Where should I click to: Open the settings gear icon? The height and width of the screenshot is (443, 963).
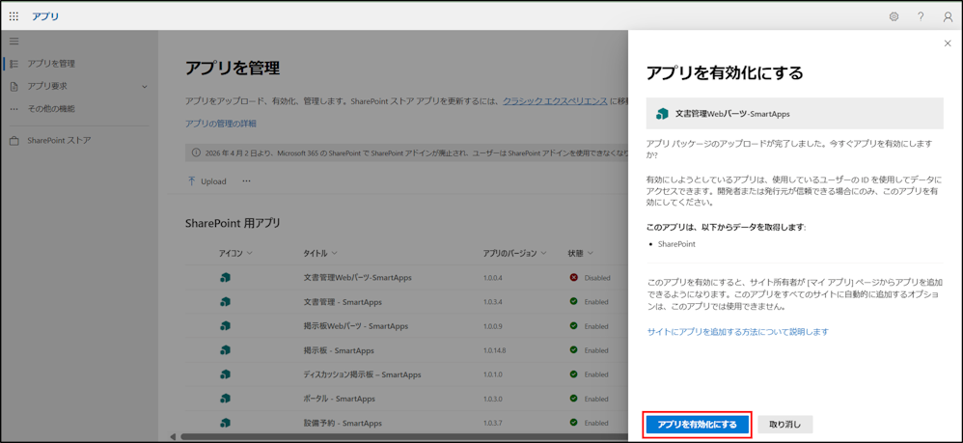pyautogui.click(x=894, y=16)
